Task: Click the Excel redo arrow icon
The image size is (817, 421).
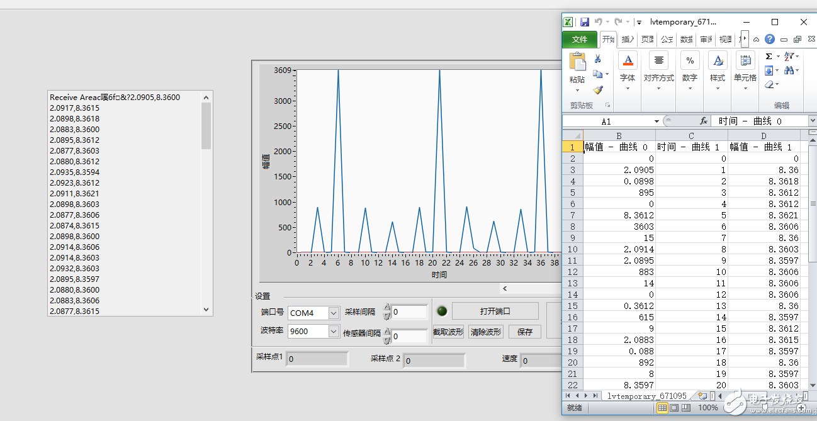Action: (618, 22)
